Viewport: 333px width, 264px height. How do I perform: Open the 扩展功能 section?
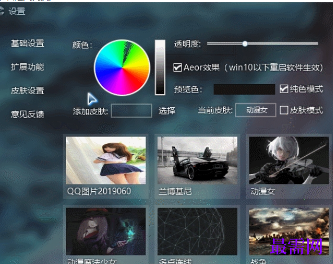click(28, 67)
